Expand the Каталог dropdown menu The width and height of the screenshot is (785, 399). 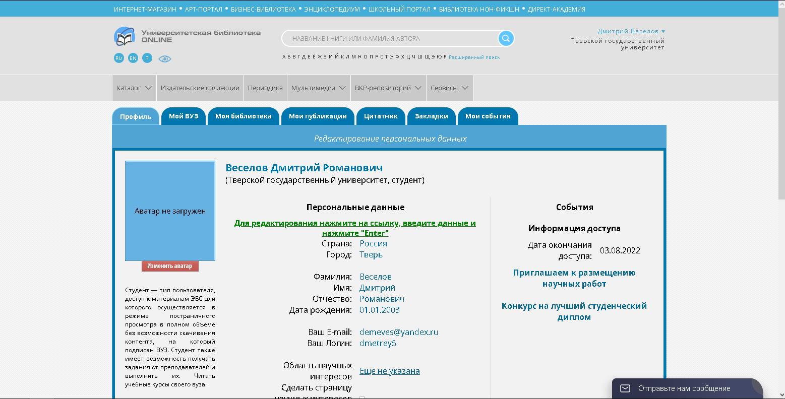(134, 88)
